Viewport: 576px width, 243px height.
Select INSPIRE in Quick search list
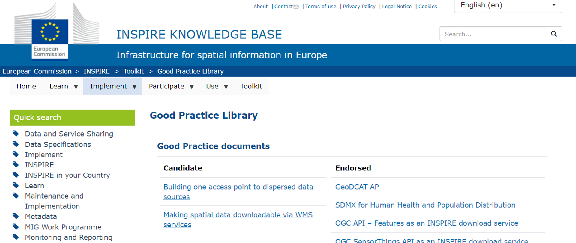[x=39, y=165]
